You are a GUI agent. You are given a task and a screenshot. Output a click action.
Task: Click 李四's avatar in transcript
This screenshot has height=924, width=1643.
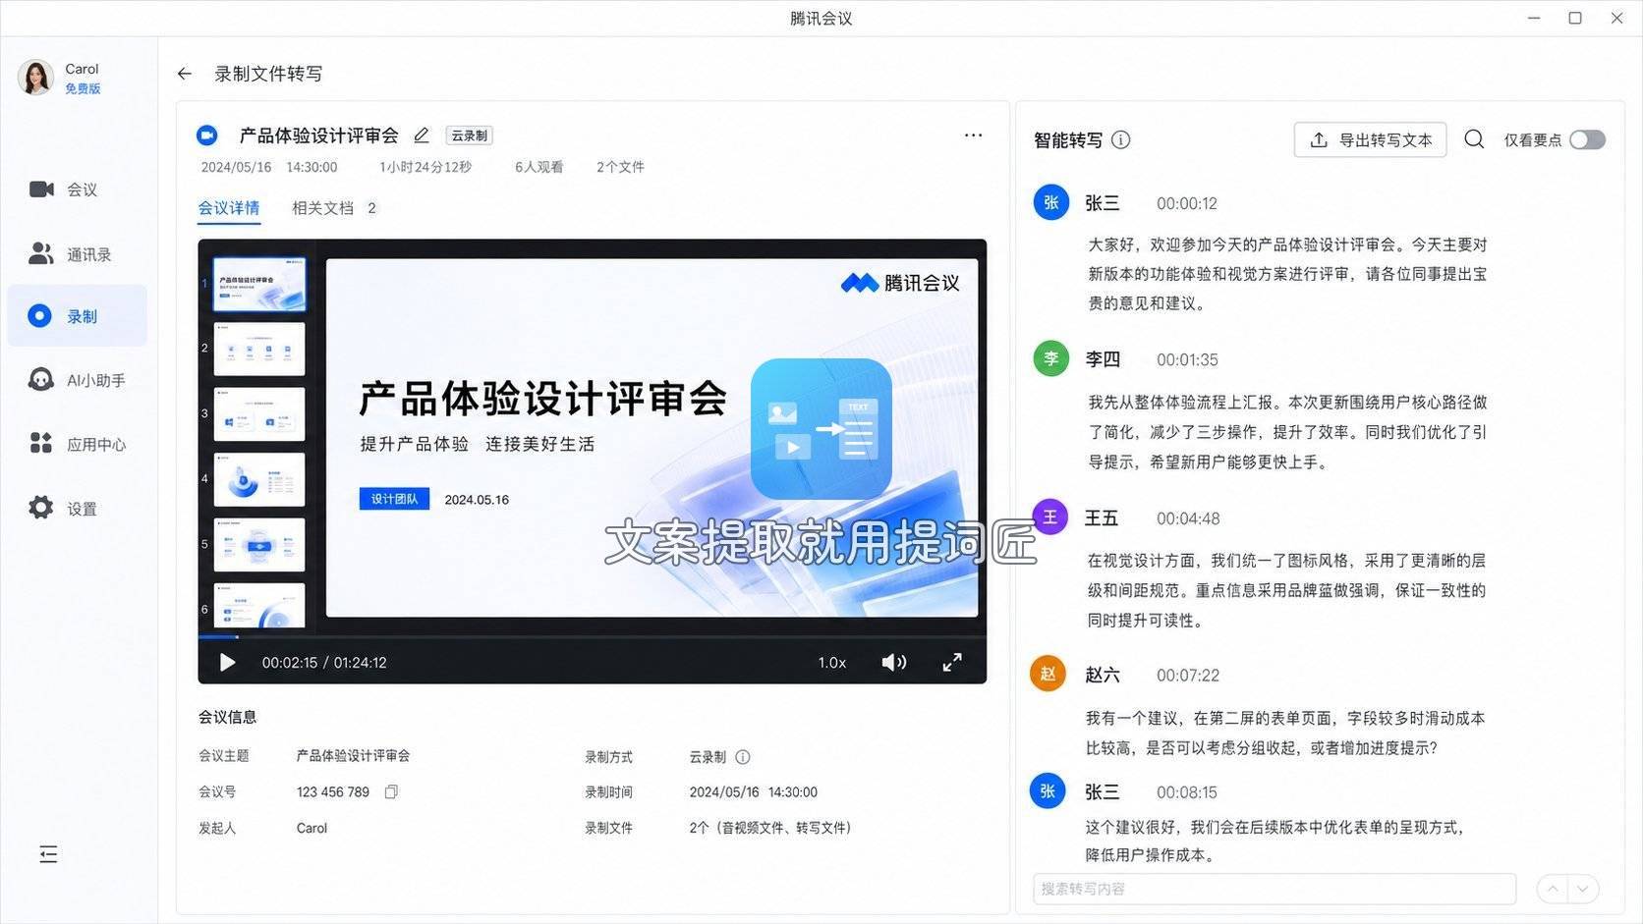1051,358
